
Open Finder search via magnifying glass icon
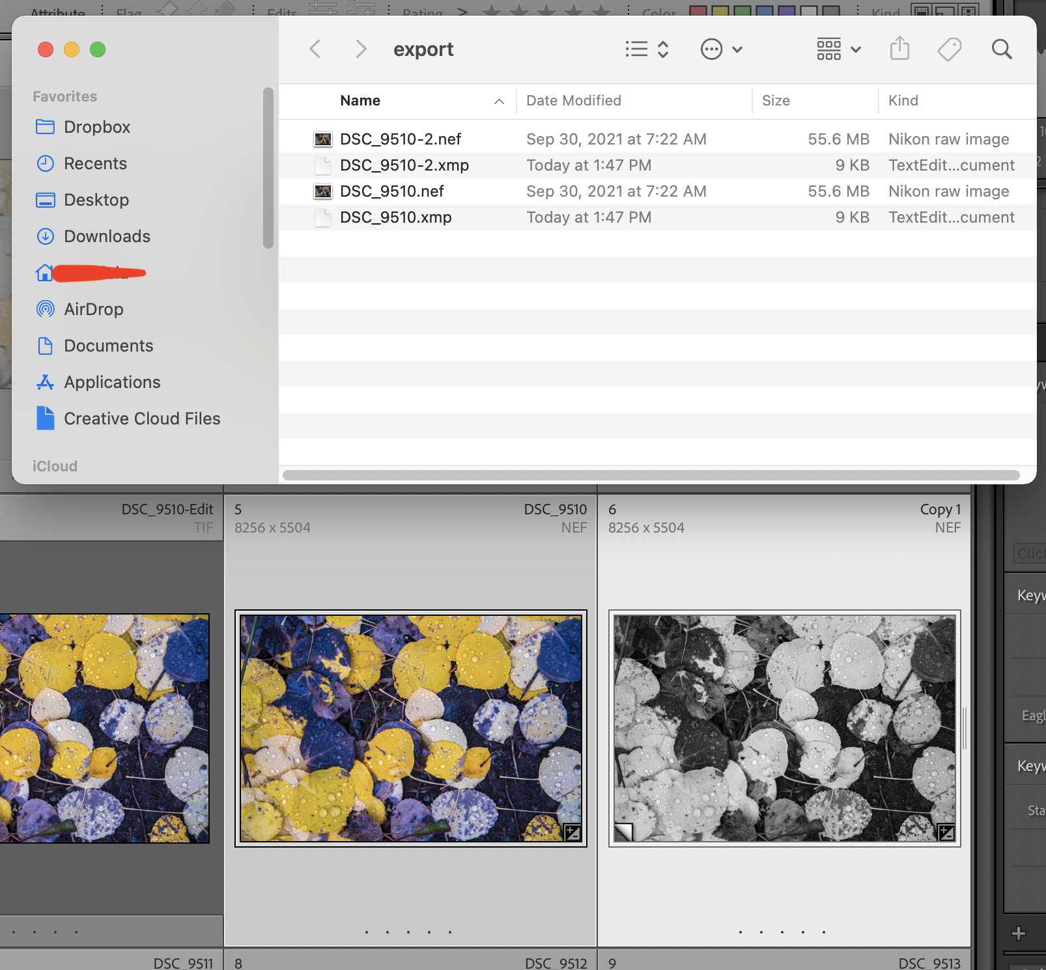tap(1002, 49)
